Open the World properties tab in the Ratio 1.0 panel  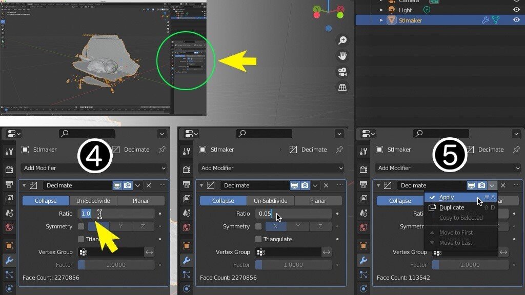[9, 227]
